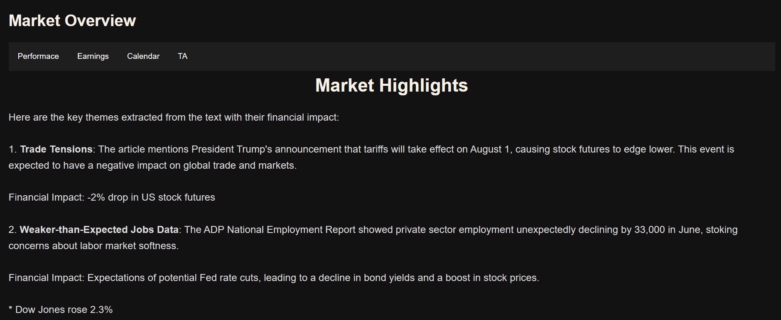Open the Calendar tab
Screen dimensions: 781x320
tap(143, 56)
